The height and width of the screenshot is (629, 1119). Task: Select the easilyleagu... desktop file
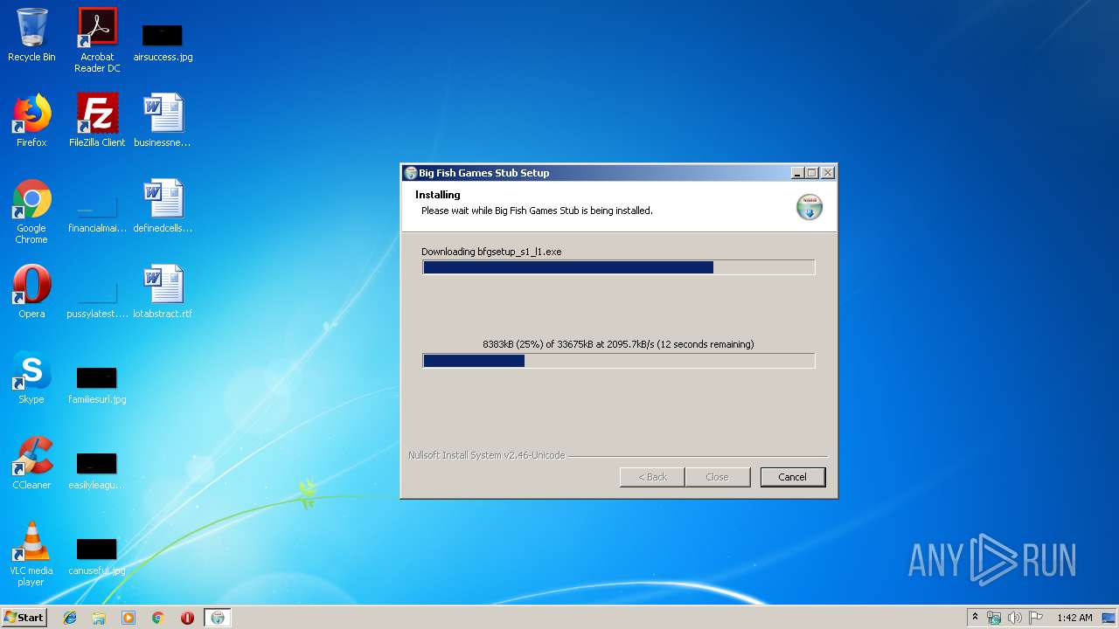(97, 471)
